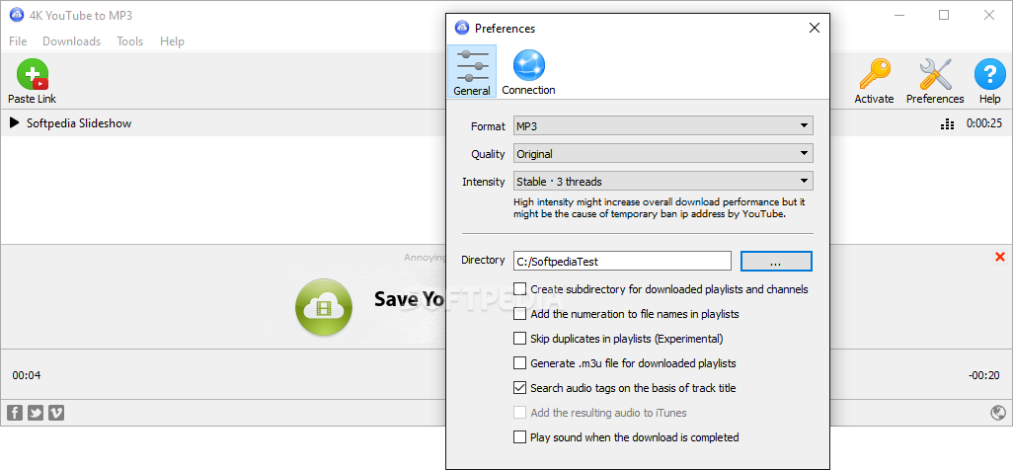Close the Preferences dialog
The width and height of the screenshot is (1013, 470).
815,28
